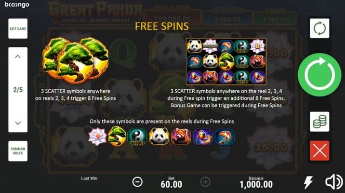This screenshot has height=193, width=345.
Task: Decrease bet with minus button
Action: [137, 182]
